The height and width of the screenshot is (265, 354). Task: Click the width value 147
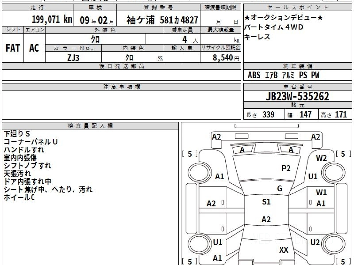coord(306,115)
